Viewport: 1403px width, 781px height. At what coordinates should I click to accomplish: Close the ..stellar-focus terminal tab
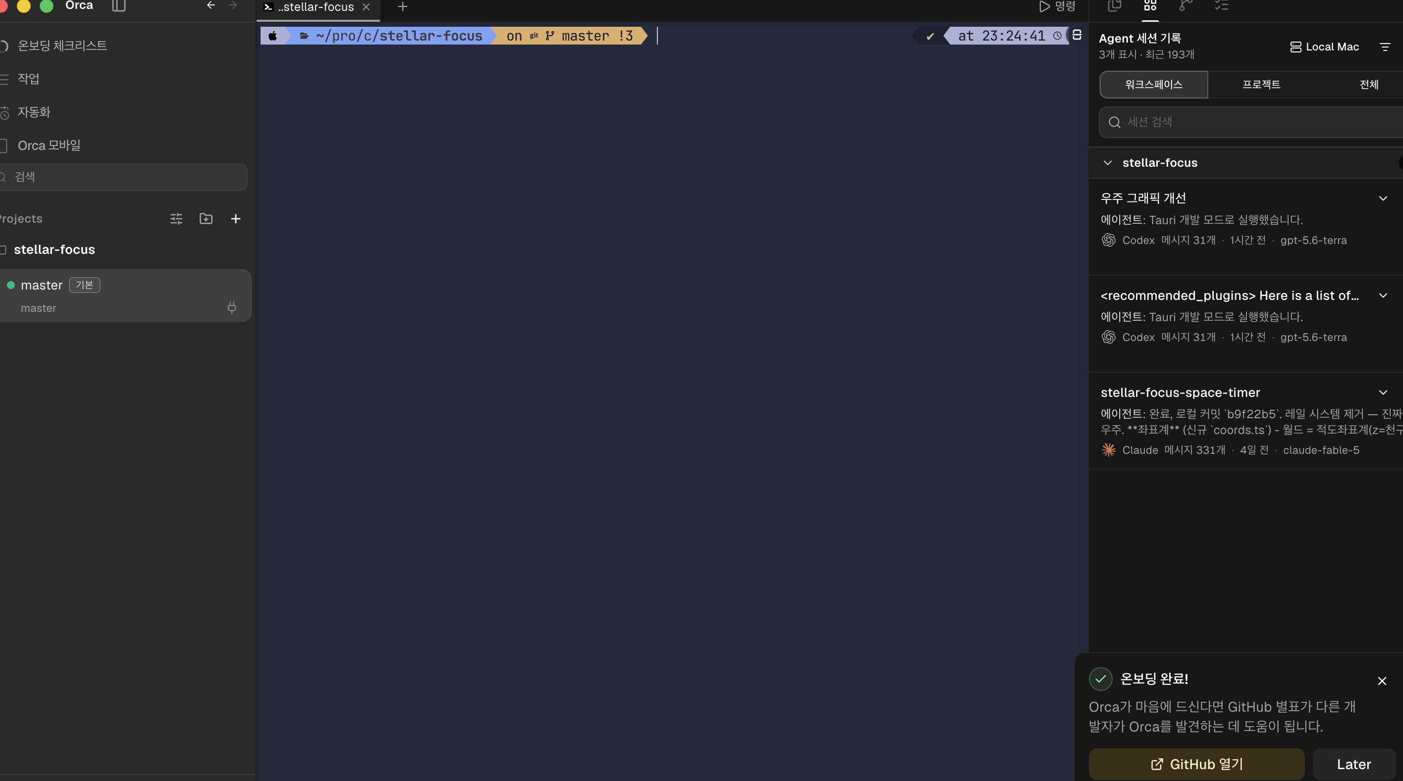(366, 7)
